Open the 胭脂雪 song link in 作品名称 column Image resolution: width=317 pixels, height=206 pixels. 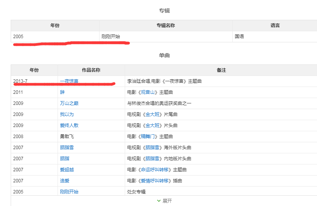point(67,147)
